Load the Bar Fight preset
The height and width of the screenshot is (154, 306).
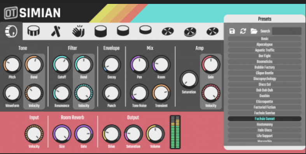[265, 56]
